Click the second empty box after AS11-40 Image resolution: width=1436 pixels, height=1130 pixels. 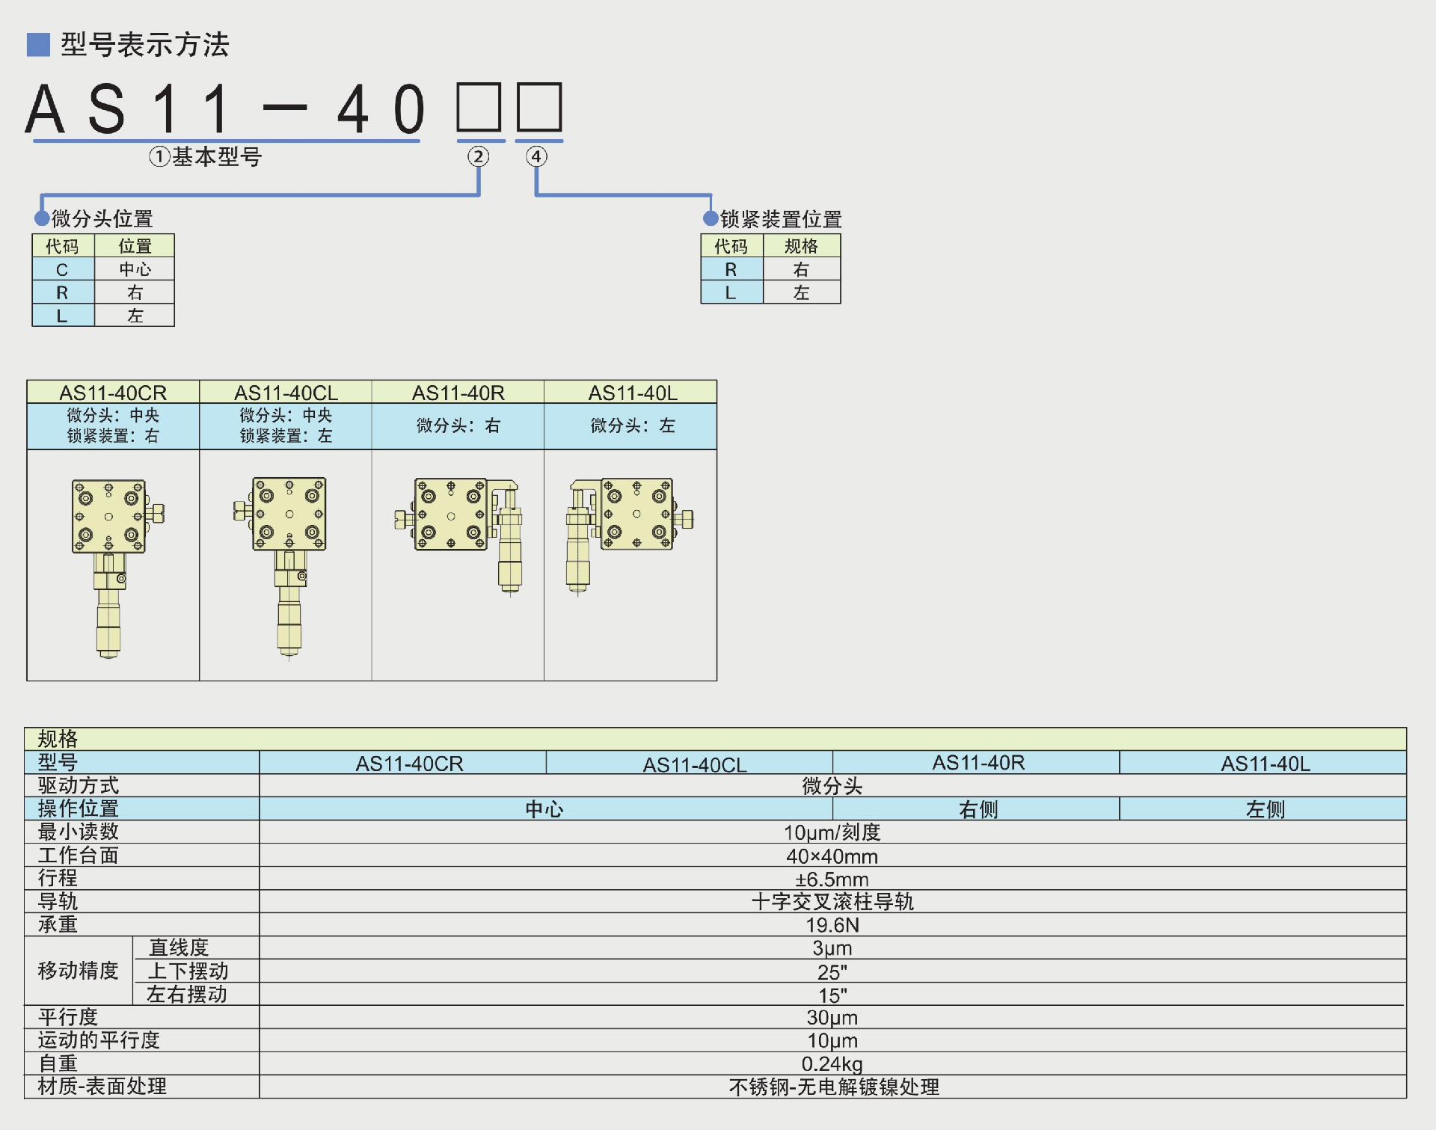[x=539, y=108]
